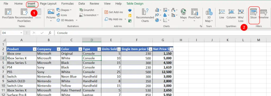This screenshot has width=271, height=96.
Task: Open the PivotChart dropdown
Action: (x=194, y=21)
